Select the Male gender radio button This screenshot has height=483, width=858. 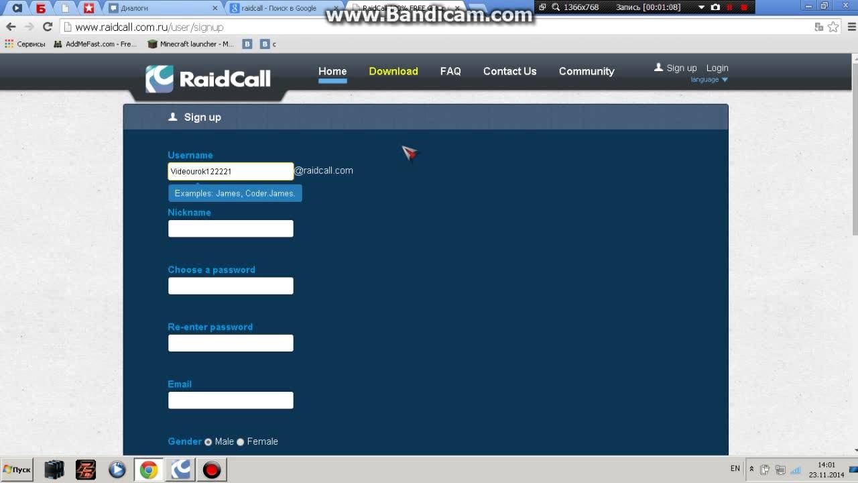coord(208,442)
